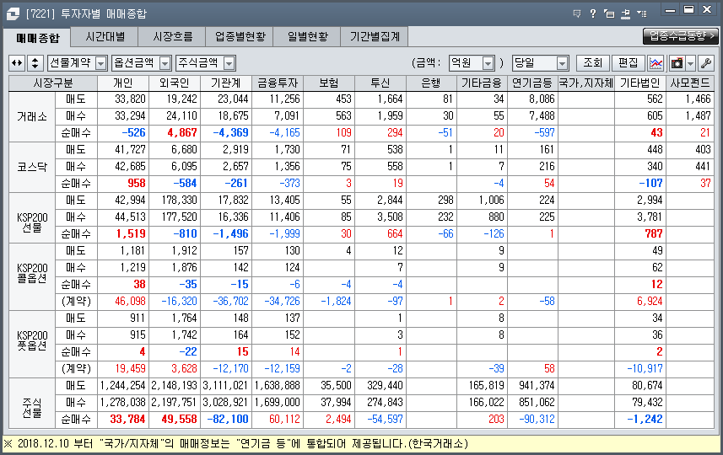This screenshot has width=723, height=455.
Task: Click the 주식선물 외국인 net value 49,558
Action: click(x=179, y=419)
